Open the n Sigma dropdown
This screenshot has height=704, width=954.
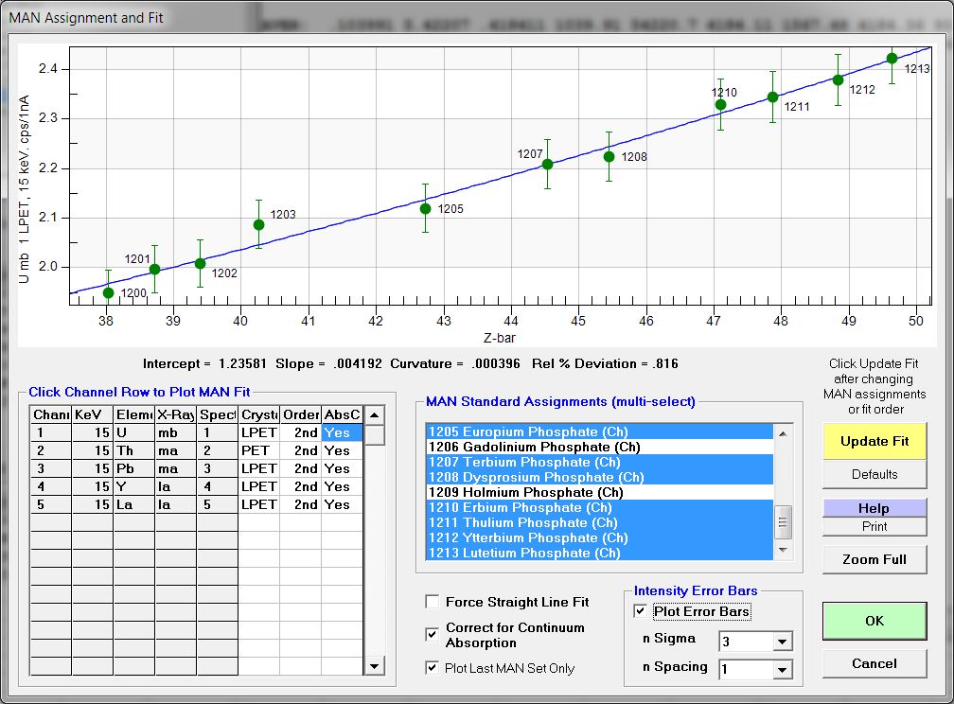(x=782, y=642)
